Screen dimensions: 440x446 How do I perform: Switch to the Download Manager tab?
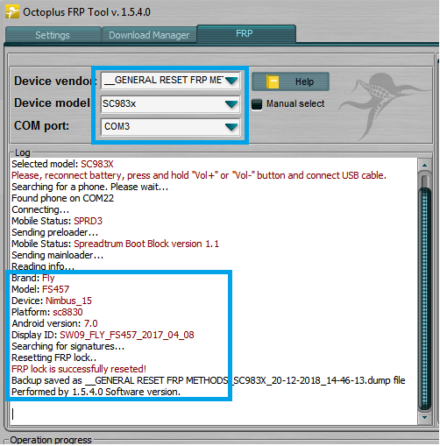(149, 35)
